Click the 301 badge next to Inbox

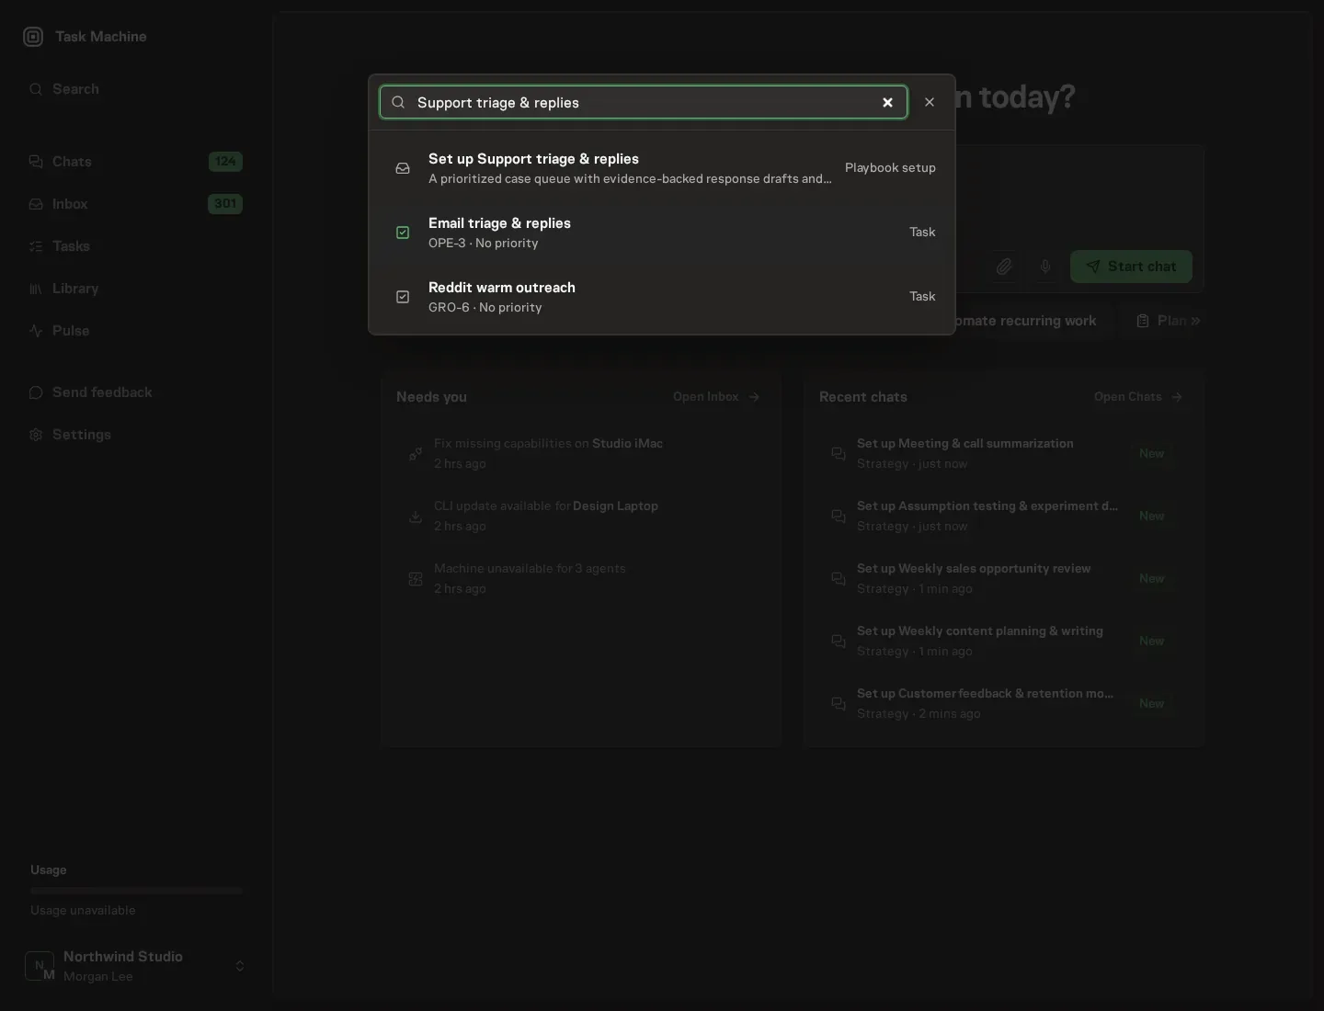(x=225, y=204)
